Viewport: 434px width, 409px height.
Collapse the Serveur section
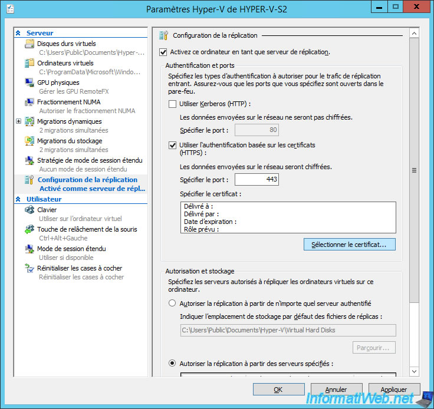[18, 33]
